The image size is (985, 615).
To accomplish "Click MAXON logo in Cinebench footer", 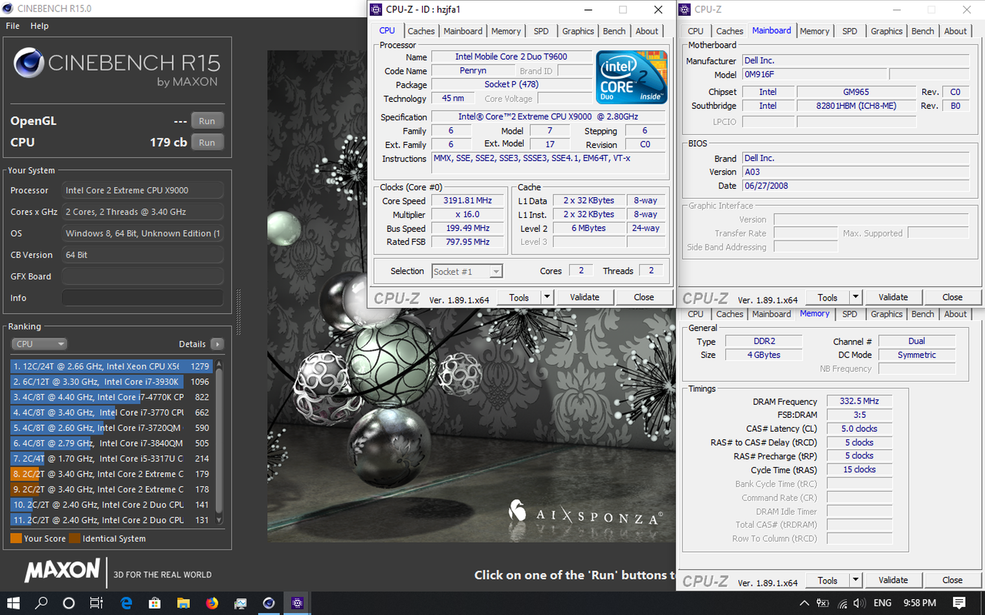I will coord(62,571).
